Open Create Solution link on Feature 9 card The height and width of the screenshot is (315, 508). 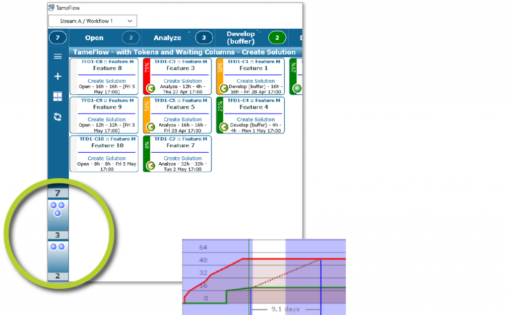(x=107, y=120)
